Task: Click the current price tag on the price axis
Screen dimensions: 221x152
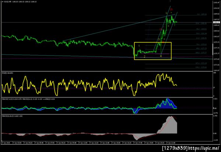Action: click(x=217, y=22)
